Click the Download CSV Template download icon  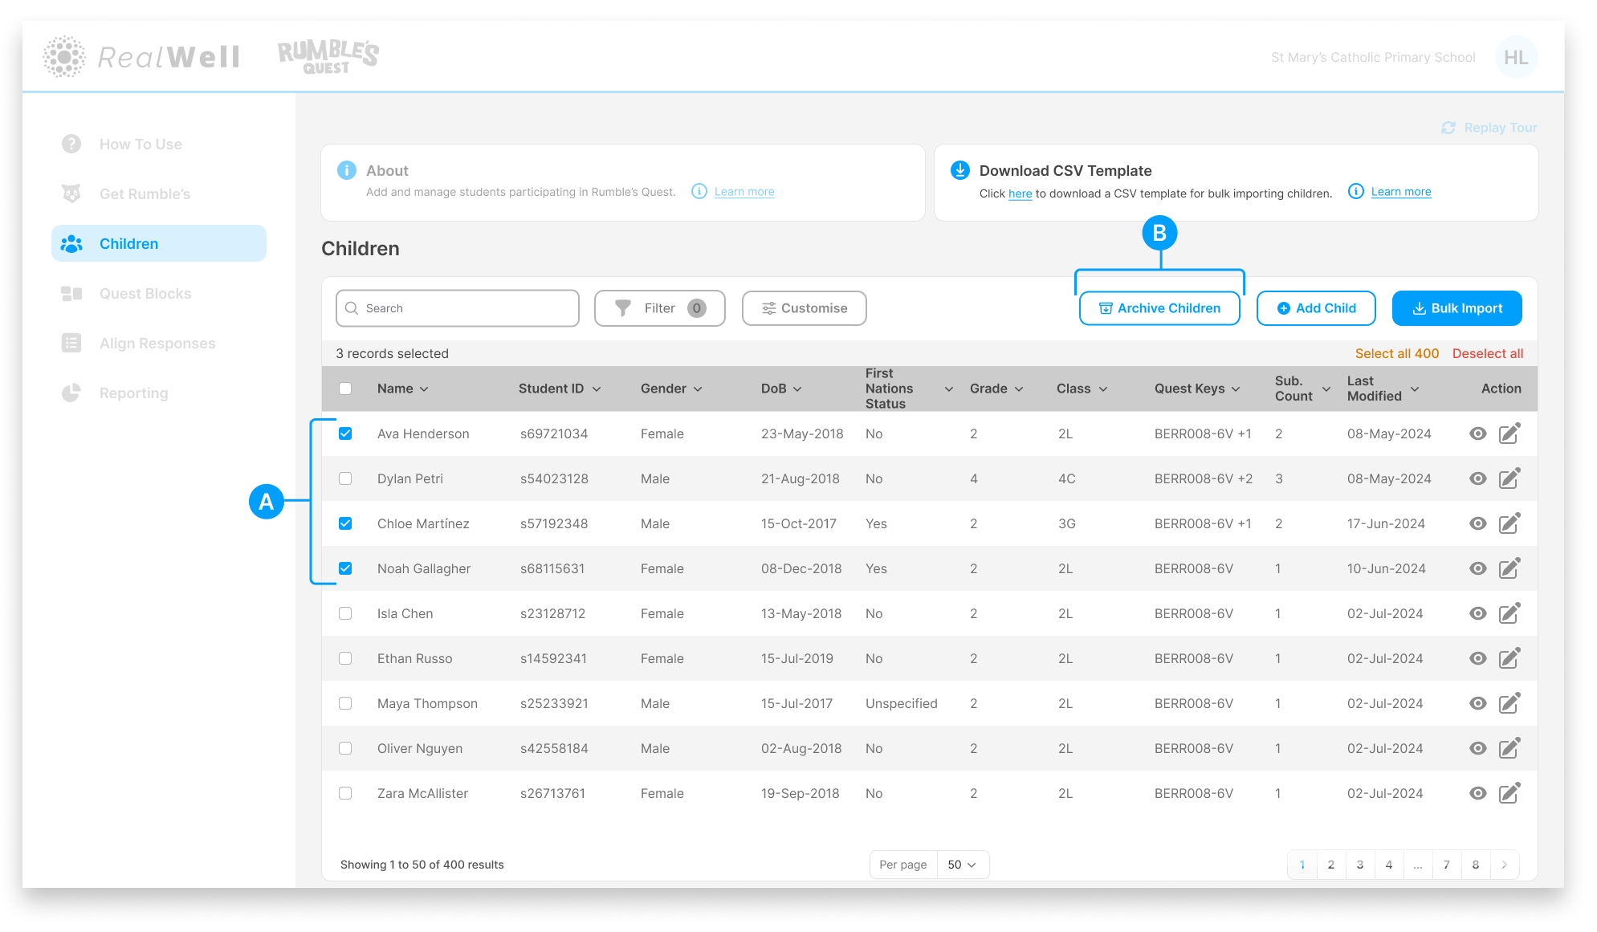[959, 170]
